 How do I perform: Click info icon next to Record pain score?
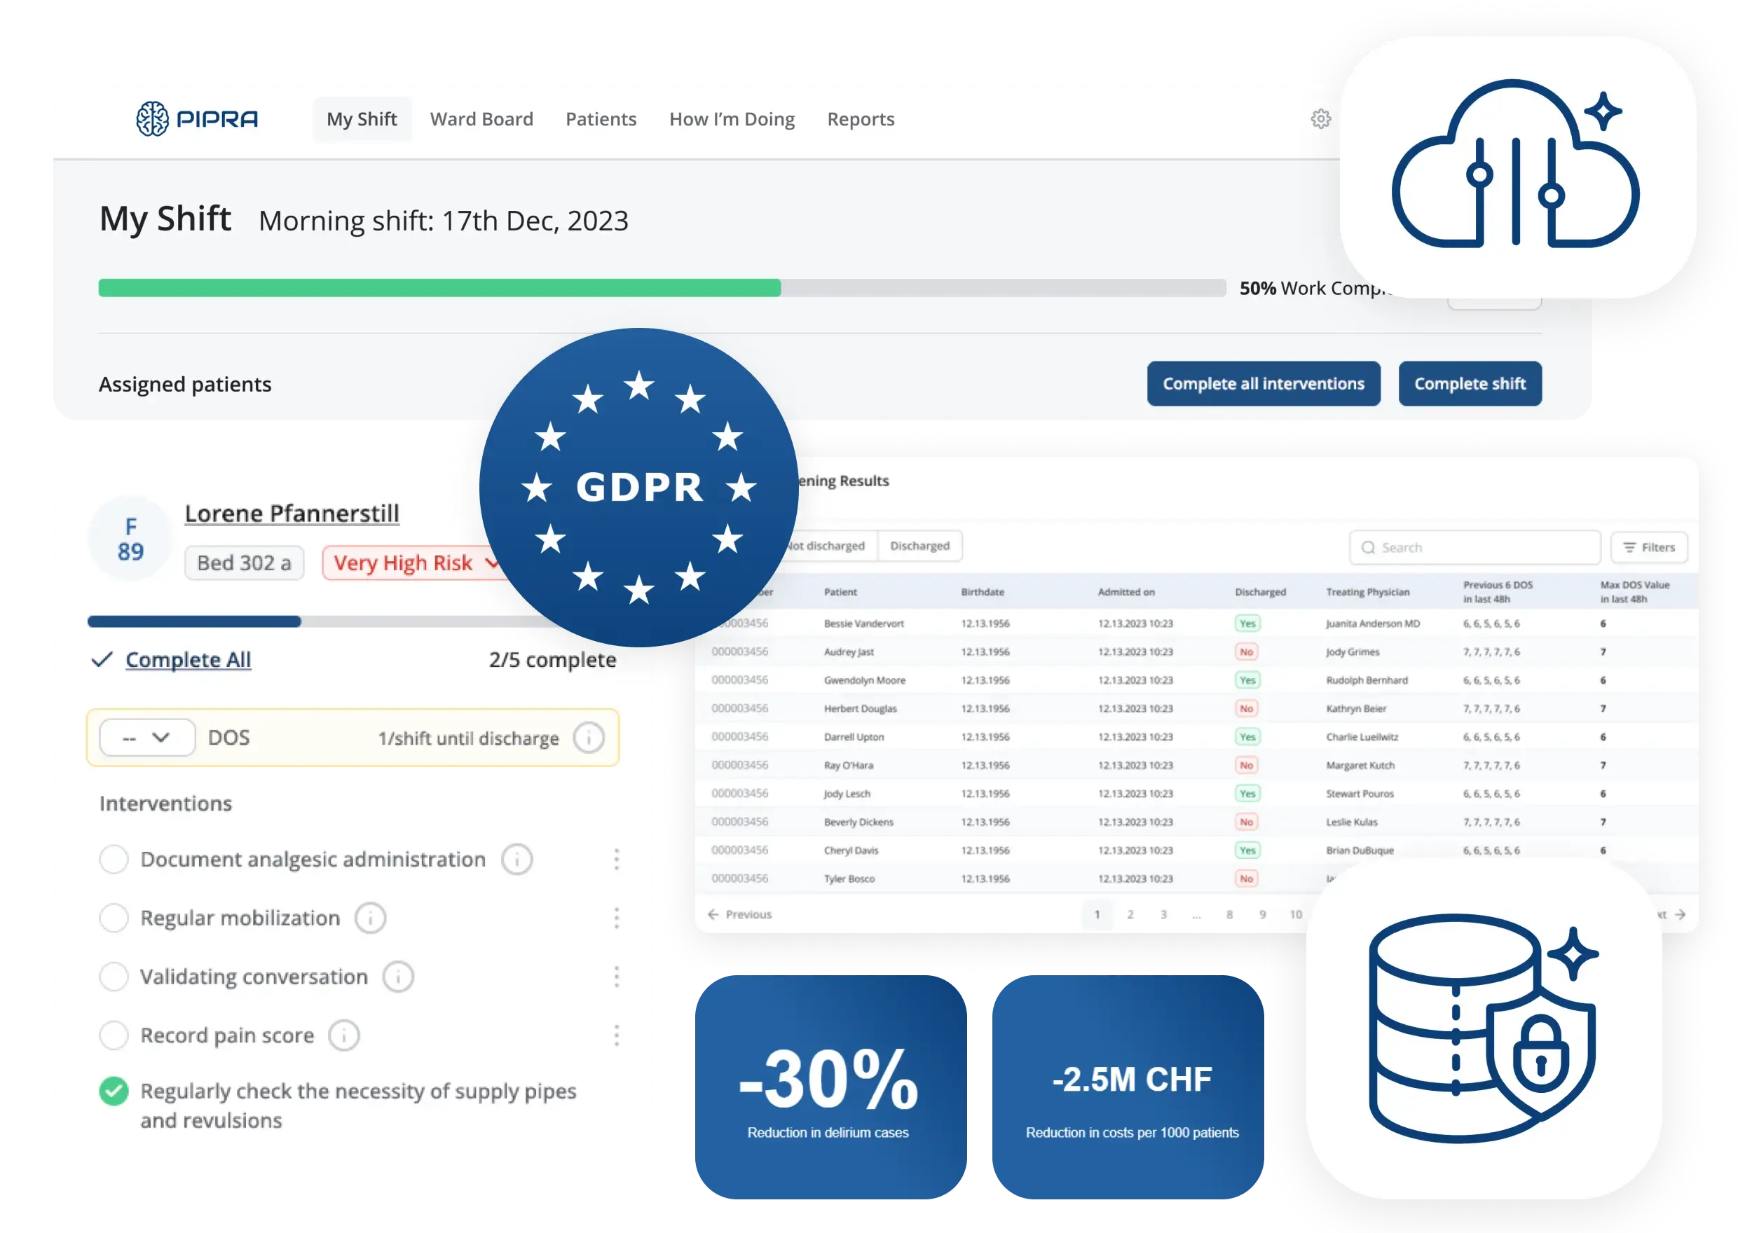[x=344, y=1035]
